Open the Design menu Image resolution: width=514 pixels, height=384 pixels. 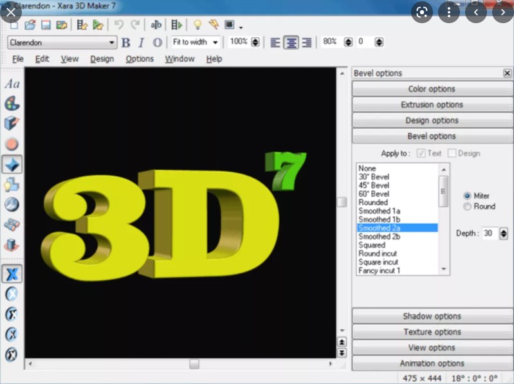(102, 59)
